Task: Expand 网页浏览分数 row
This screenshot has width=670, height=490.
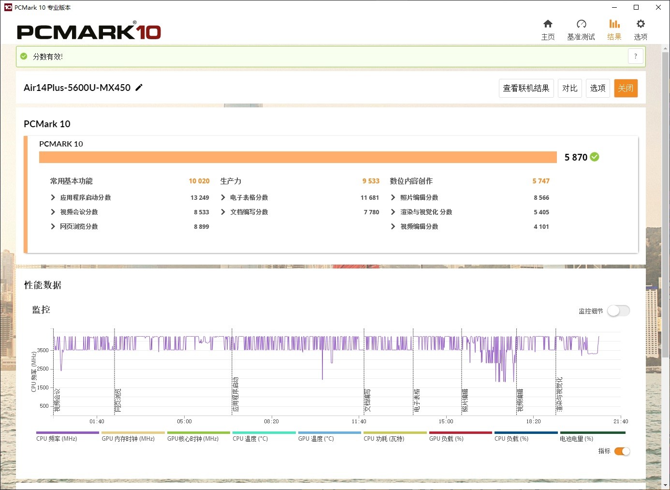Action: tap(53, 226)
